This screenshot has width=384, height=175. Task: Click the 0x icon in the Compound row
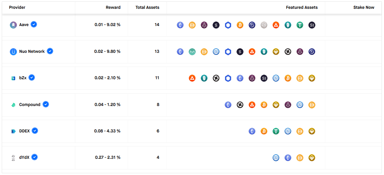240,105
